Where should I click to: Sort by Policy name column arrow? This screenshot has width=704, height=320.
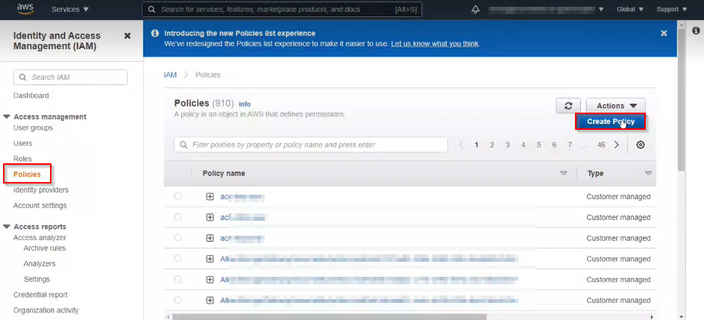(x=564, y=173)
